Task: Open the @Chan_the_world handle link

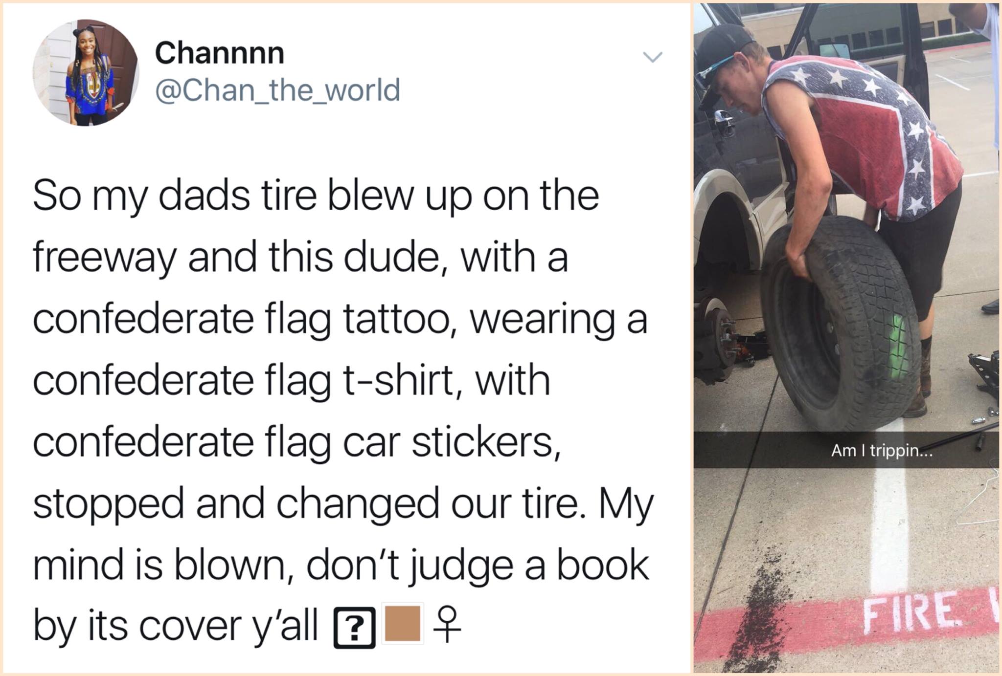Action: 277,90
